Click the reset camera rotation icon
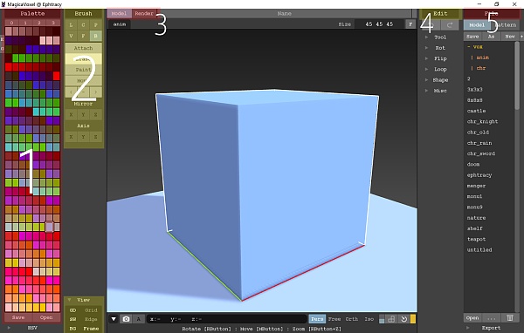This screenshot has width=524, height=333. pos(403,319)
